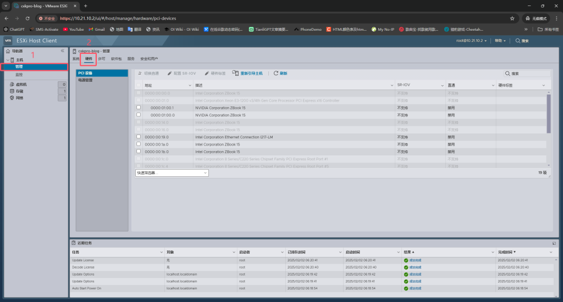Click the pencil icon of 硬件标签

207,73
